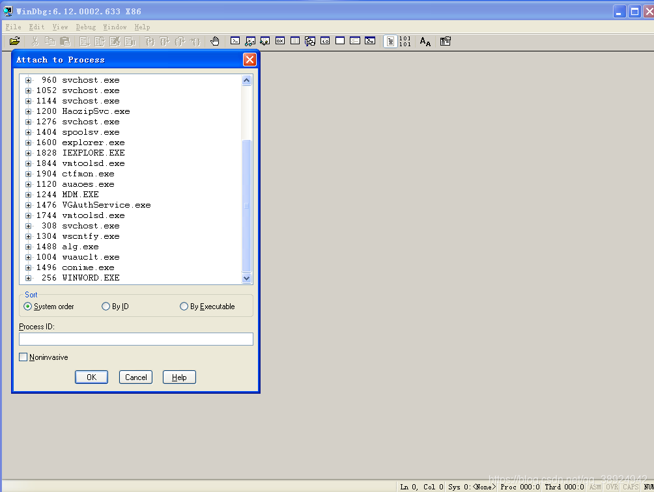Expand the 1404 spoolsv.exe process node
This screenshot has width=654, height=492.
click(x=28, y=132)
